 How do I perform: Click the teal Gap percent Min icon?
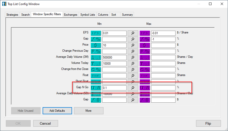click(x=96, y=39)
